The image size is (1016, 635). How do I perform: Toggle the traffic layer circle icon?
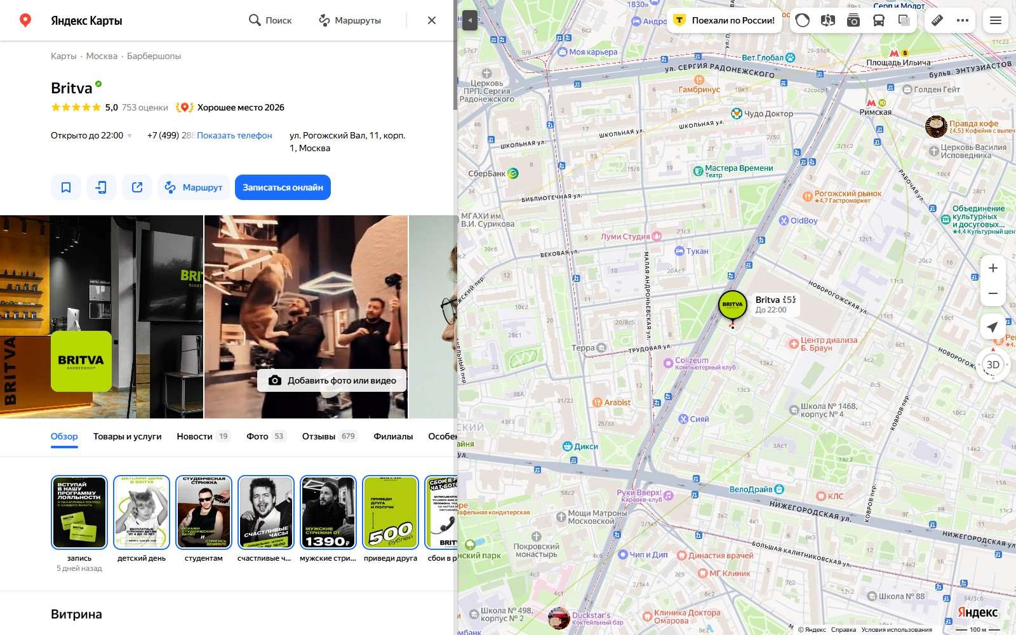click(803, 20)
